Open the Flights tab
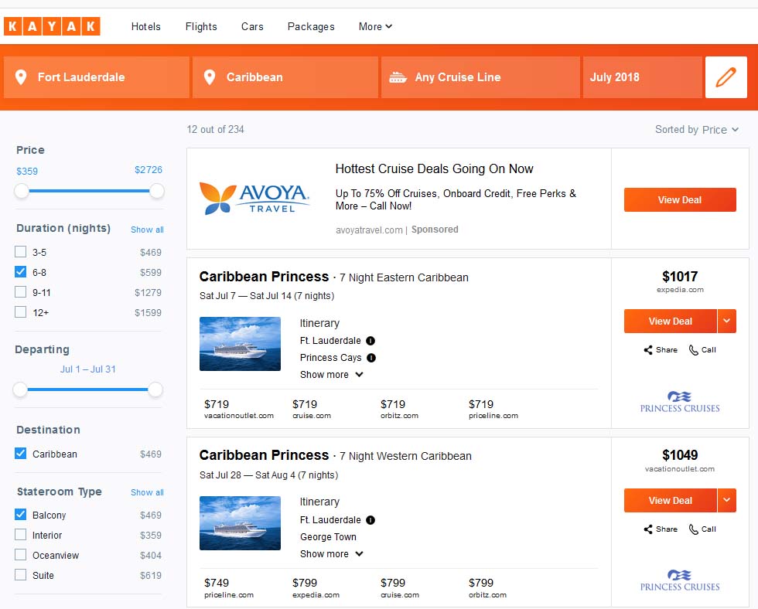This screenshot has height=609, width=758. [x=201, y=26]
